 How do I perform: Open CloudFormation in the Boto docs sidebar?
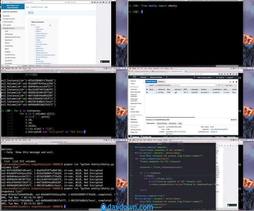[10, 58]
